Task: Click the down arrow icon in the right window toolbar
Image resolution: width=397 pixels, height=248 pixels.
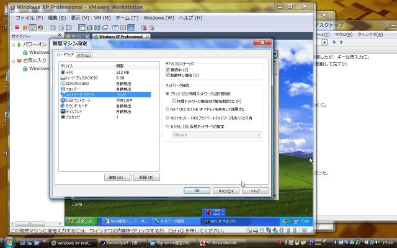Action: pos(334,42)
